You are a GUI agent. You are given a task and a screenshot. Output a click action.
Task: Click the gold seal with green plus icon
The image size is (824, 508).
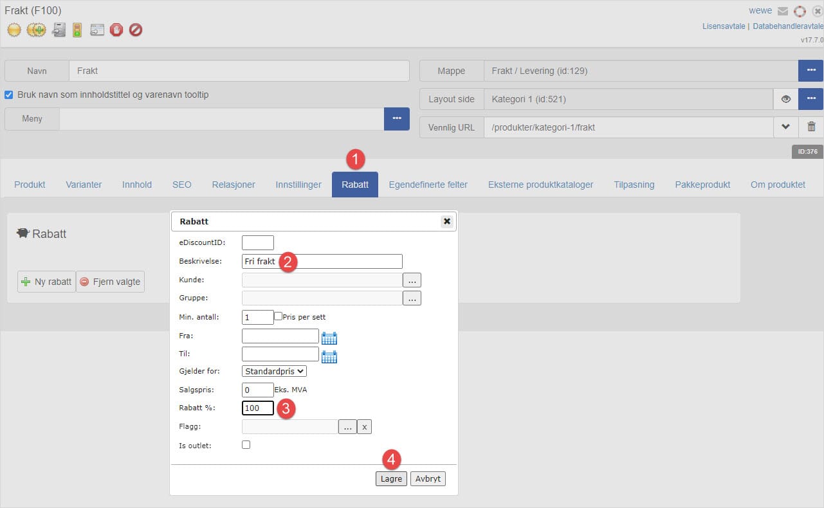pos(36,30)
